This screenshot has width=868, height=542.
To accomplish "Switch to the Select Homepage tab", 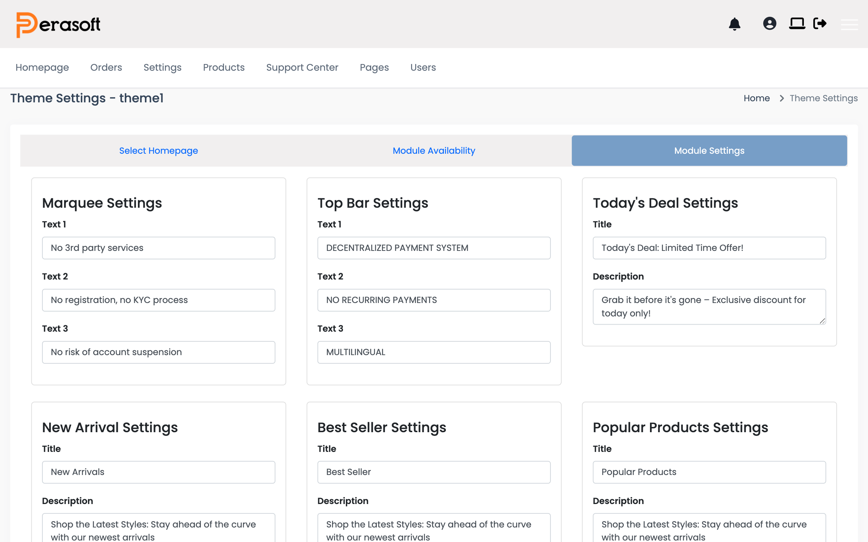I will 158,151.
